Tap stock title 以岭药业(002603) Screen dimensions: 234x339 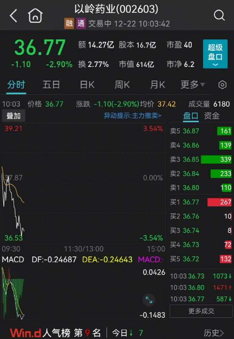(116, 9)
